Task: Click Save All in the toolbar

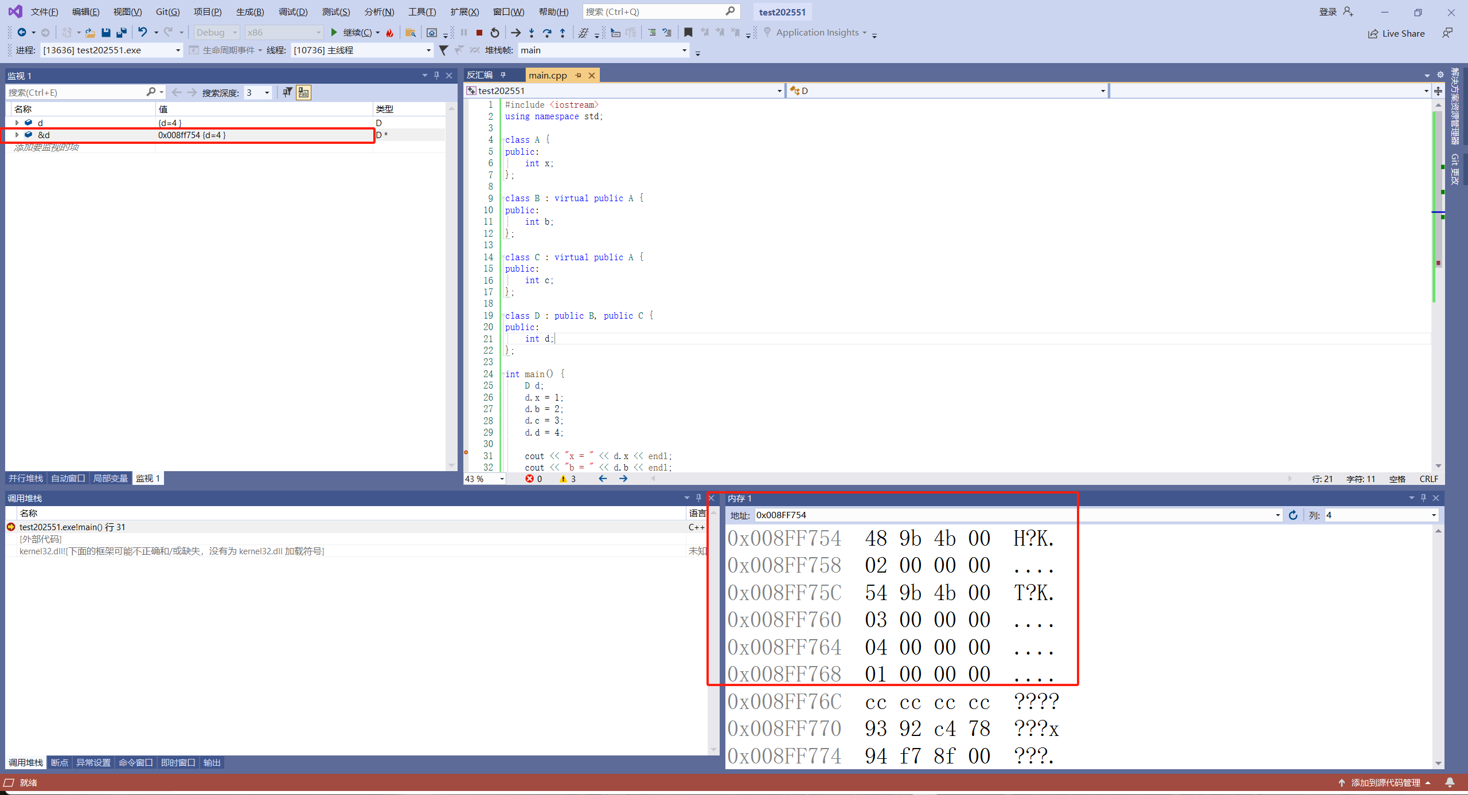Action: click(122, 33)
